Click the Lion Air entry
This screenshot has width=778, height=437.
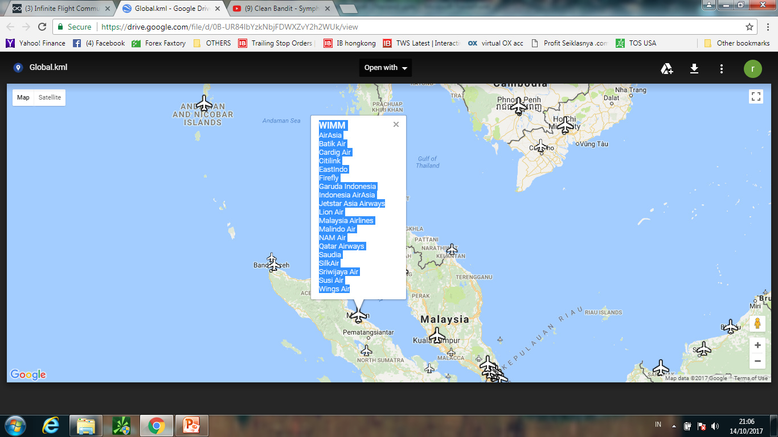pos(331,212)
